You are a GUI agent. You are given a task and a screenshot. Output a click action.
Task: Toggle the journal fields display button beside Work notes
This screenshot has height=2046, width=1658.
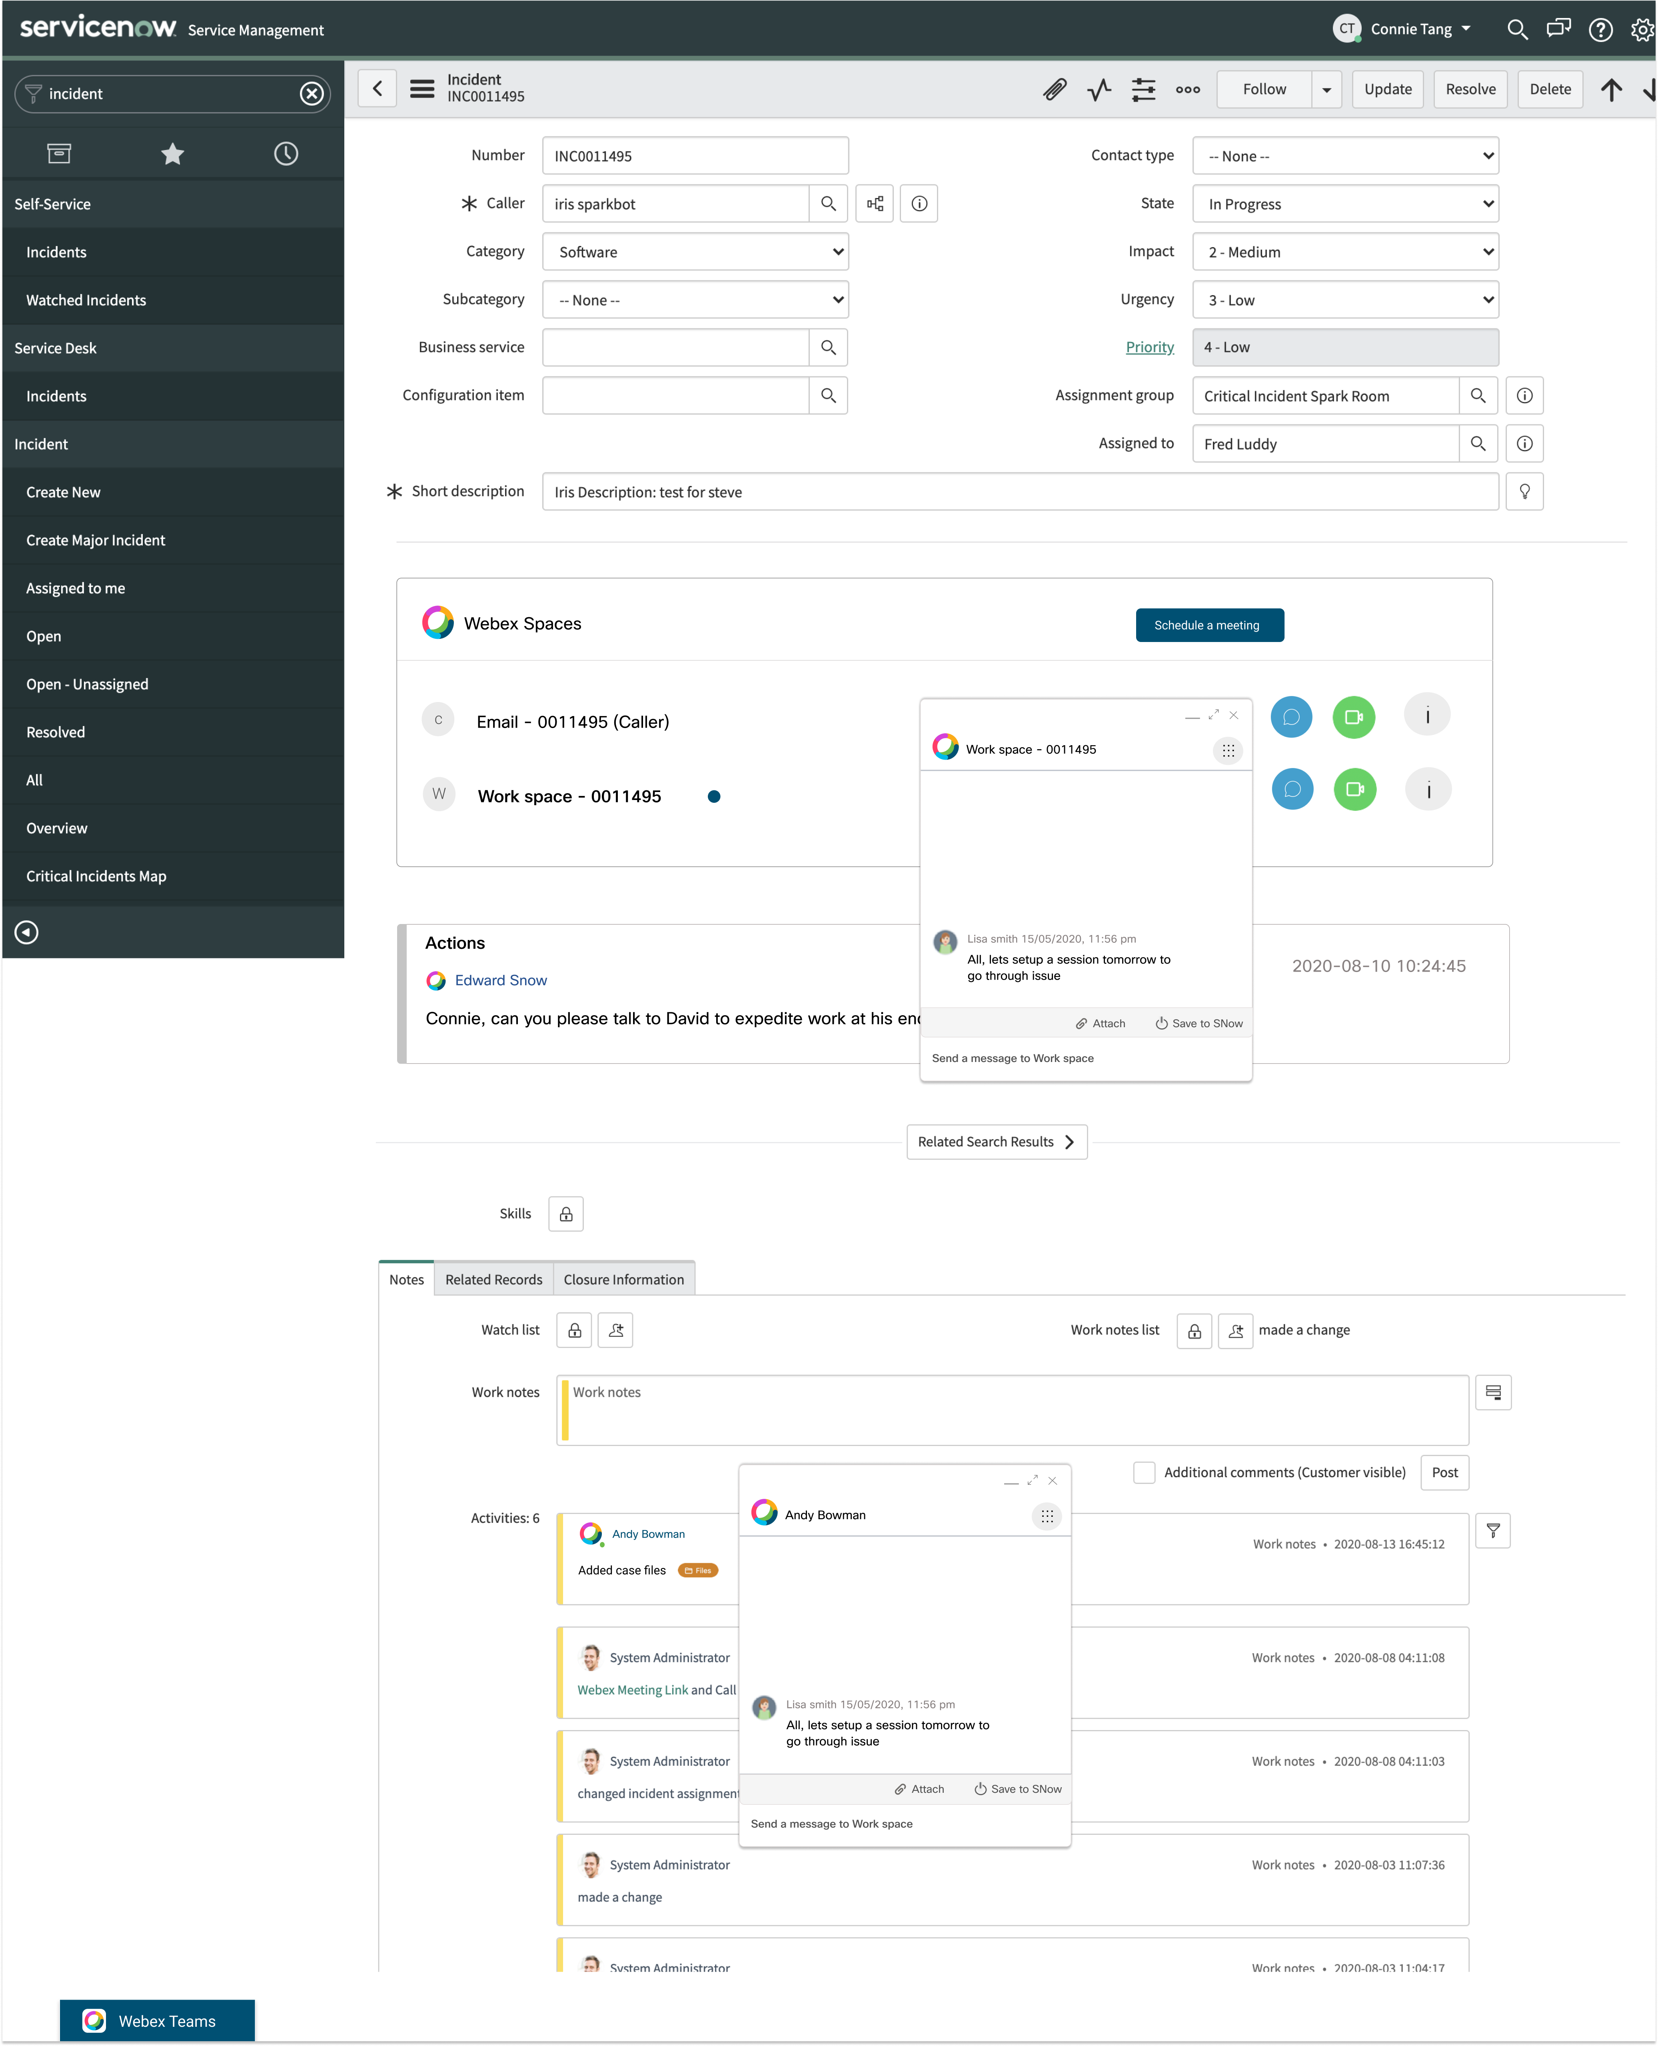coord(1493,1393)
